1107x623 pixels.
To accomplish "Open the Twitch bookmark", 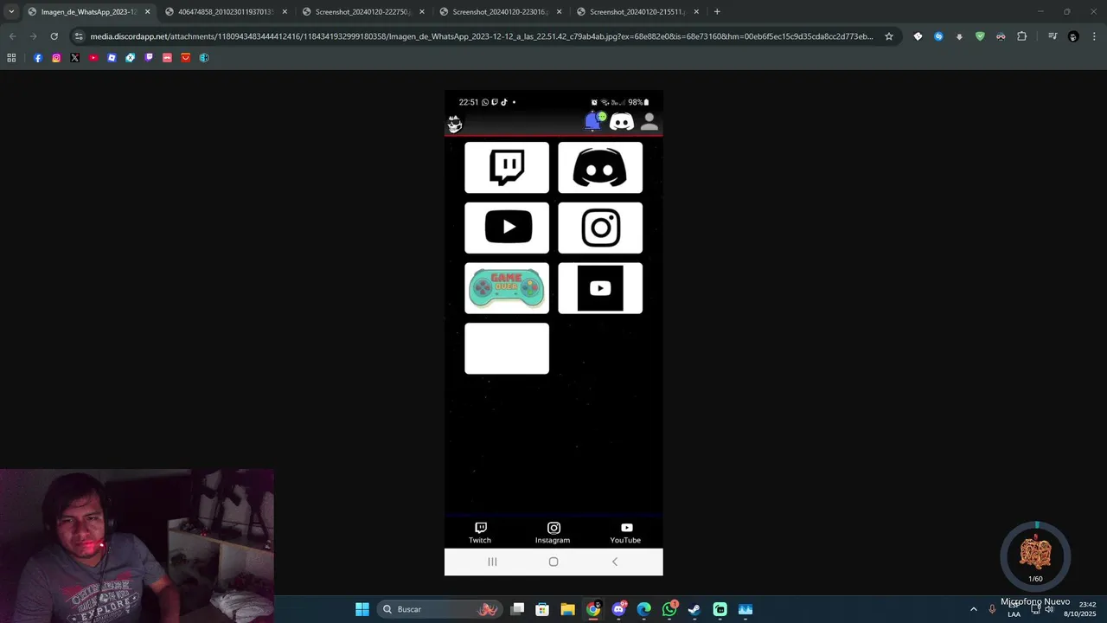I will 149,58.
